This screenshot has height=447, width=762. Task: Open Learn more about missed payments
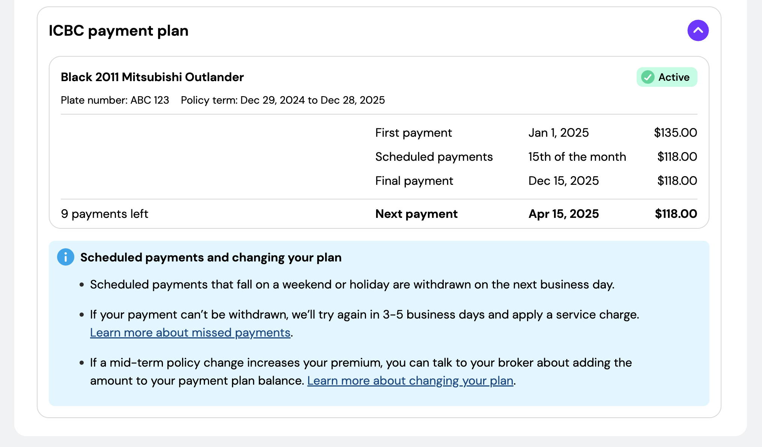click(190, 333)
